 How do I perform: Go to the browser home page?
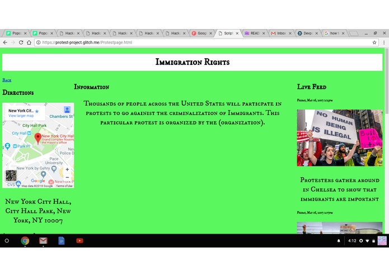point(29,42)
